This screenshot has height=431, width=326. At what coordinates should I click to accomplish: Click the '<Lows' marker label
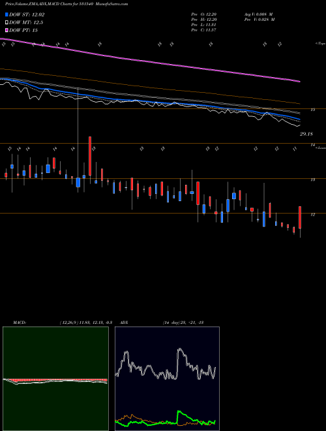(321, 148)
